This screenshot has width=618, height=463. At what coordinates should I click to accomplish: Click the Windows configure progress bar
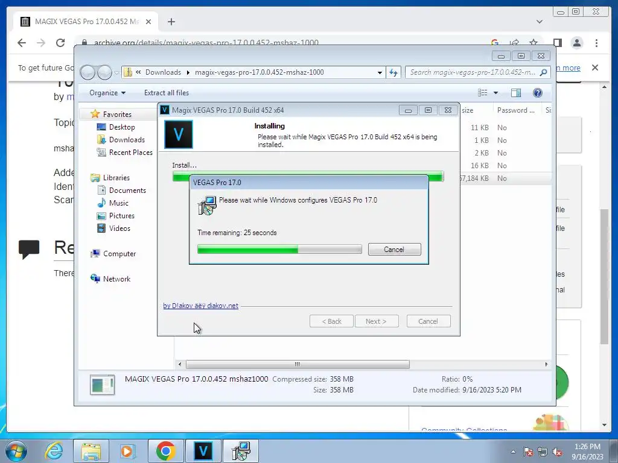pos(279,249)
